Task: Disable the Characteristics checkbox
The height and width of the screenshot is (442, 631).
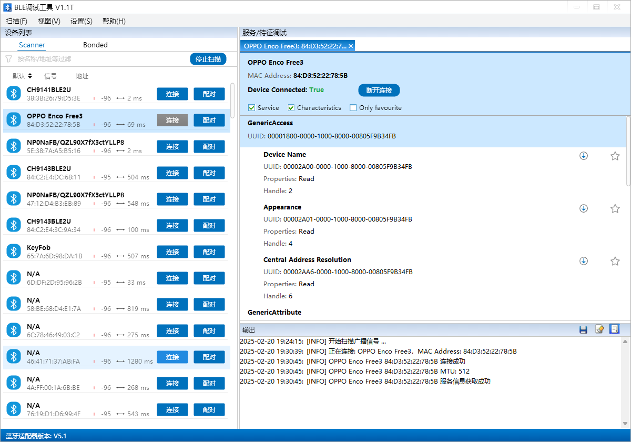Action: coord(291,107)
